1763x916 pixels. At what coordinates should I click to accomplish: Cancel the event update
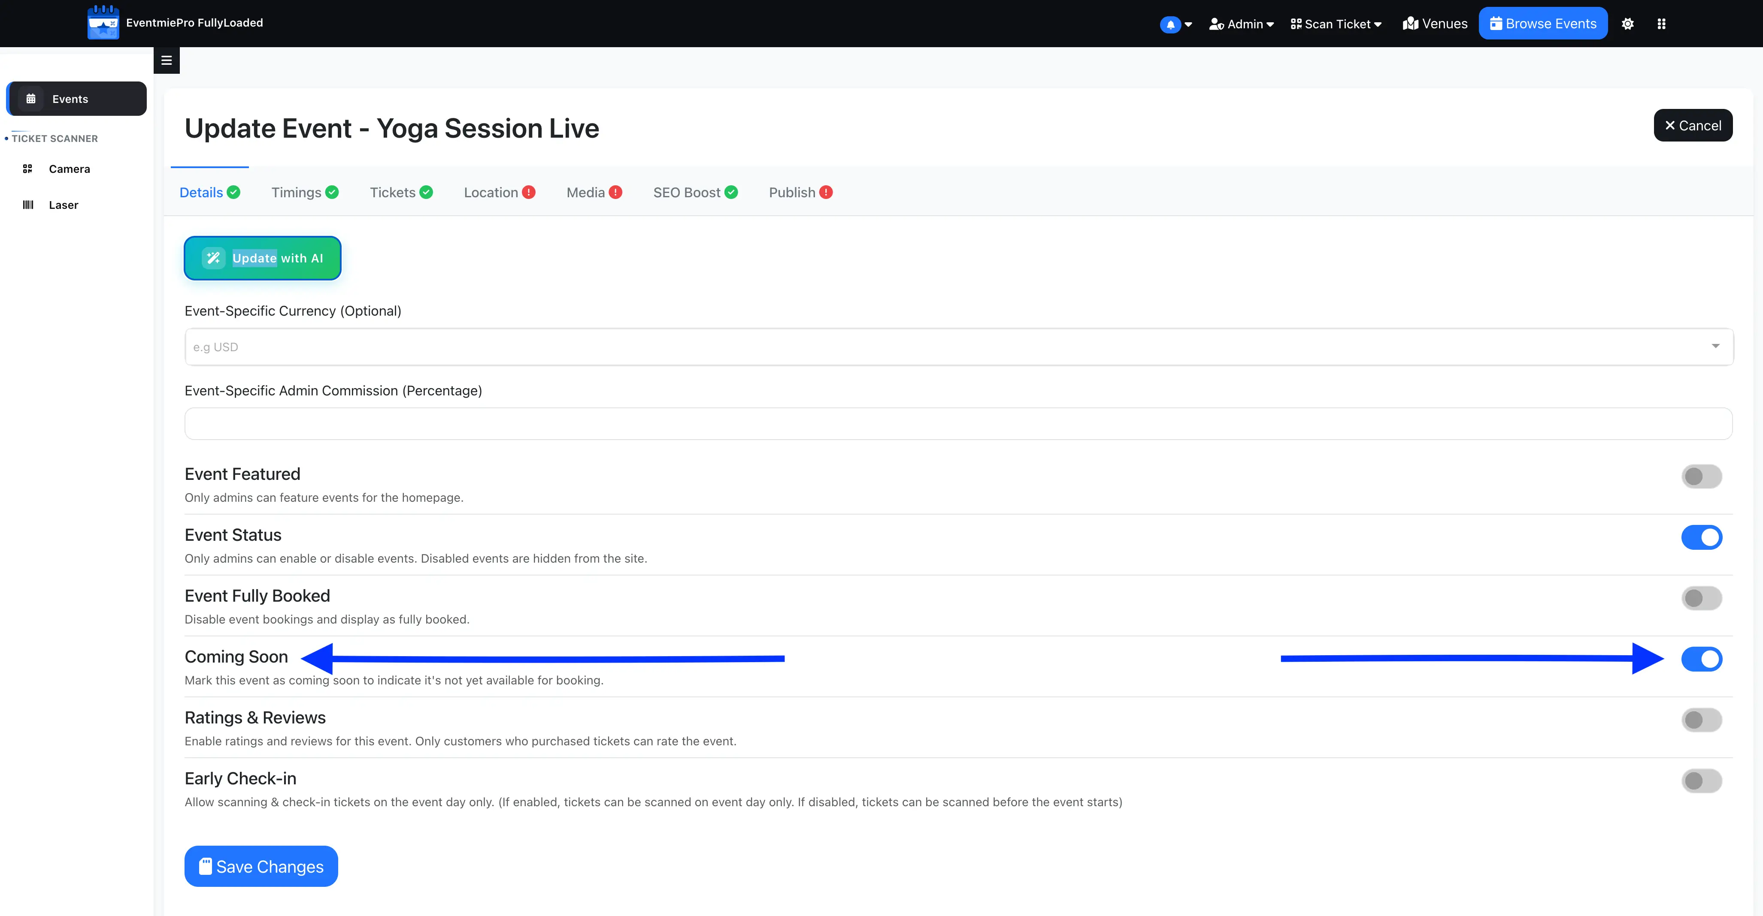pyautogui.click(x=1693, y=125)
